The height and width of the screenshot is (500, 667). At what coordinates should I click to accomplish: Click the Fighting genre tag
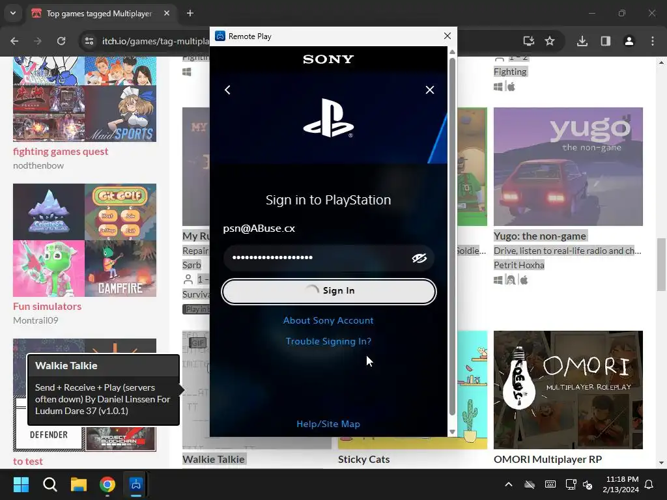(510, 72)
